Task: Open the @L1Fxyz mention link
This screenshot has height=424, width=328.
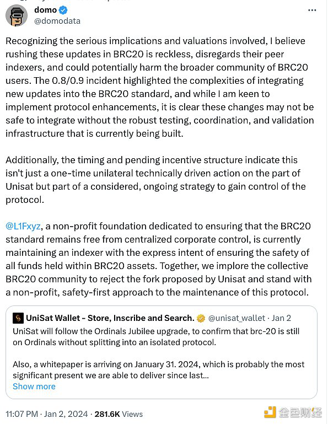Action: pyautogui.click(x=23, y=226)
